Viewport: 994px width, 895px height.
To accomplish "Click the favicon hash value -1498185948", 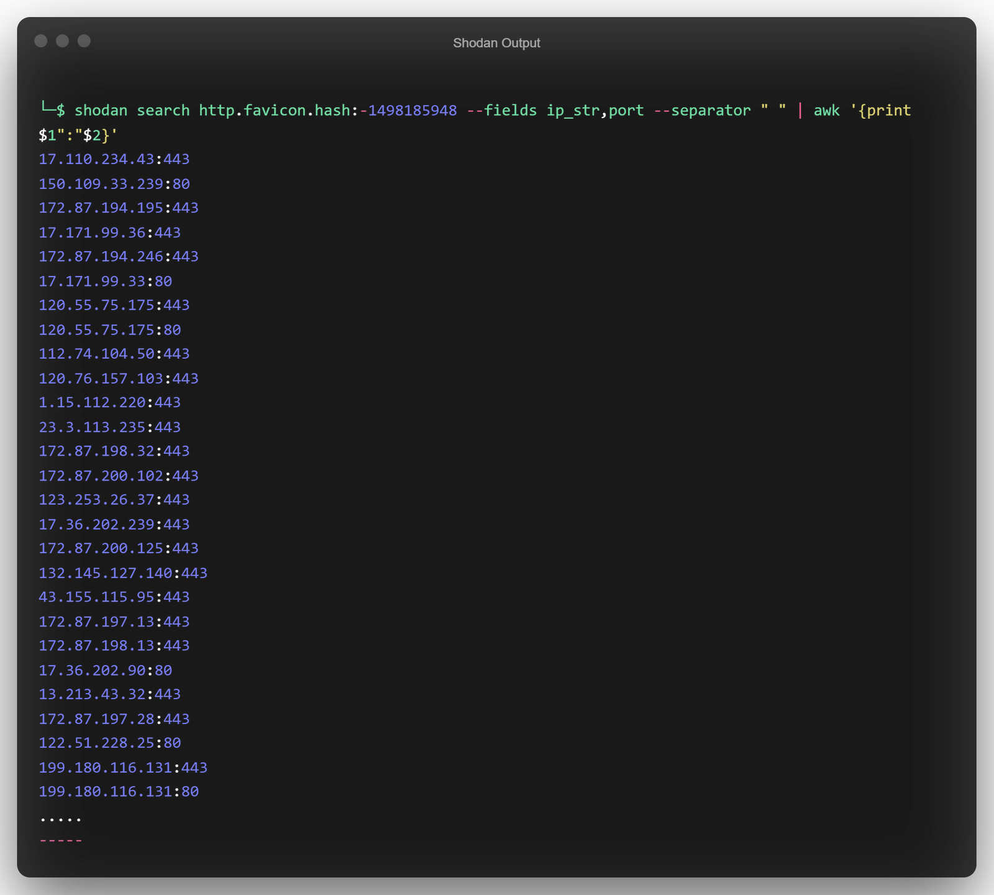I will click(x=408, y=111).
